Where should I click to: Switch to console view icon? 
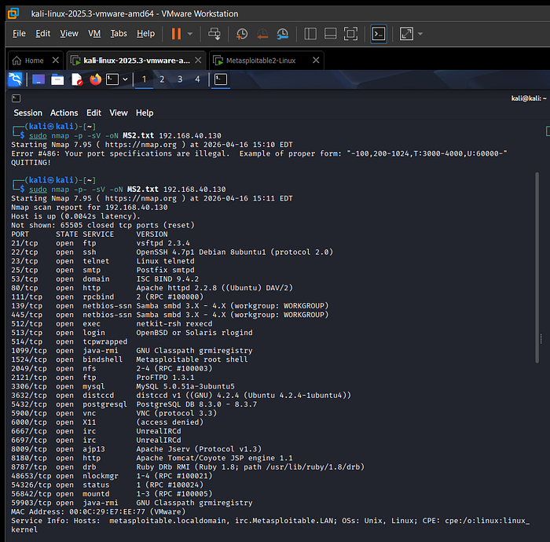[379, 34]
